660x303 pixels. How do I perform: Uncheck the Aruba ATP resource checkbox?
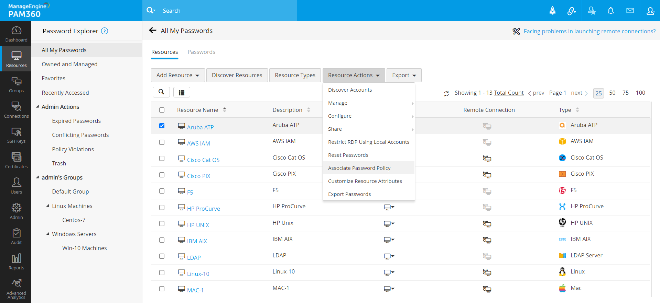click(162, 126)
